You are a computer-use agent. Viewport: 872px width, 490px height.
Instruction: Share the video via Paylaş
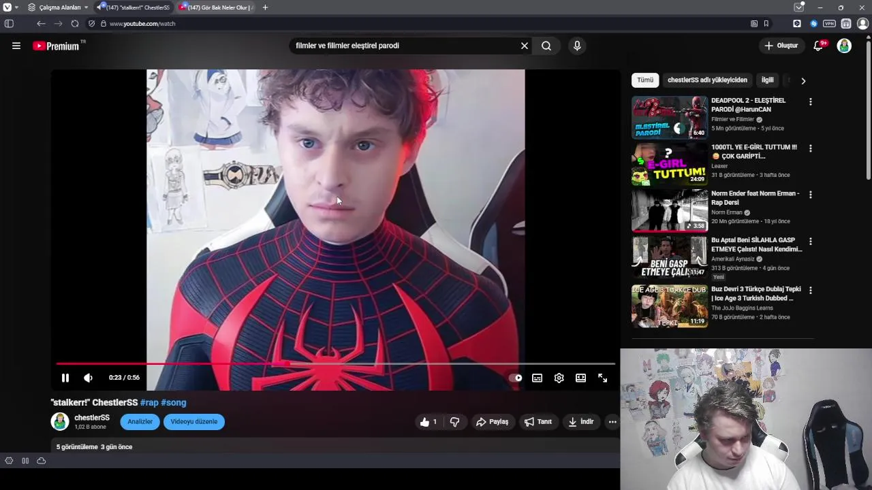point(492,422)
